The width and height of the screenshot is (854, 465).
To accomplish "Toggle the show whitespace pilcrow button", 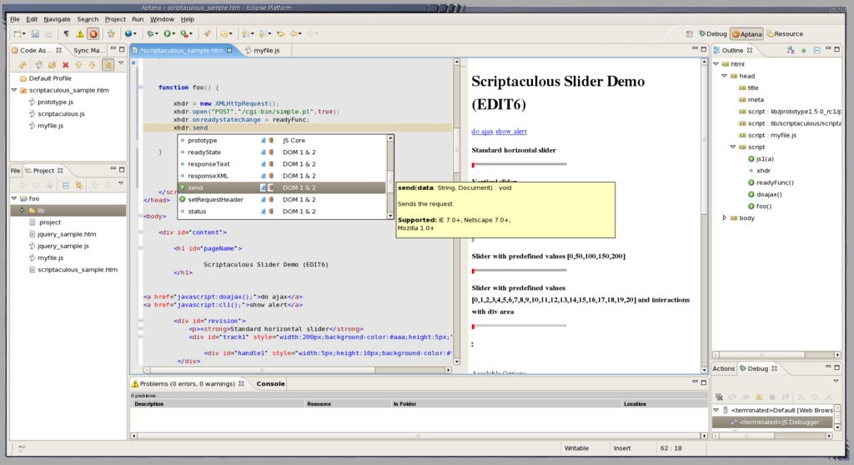I will [66, 34].
